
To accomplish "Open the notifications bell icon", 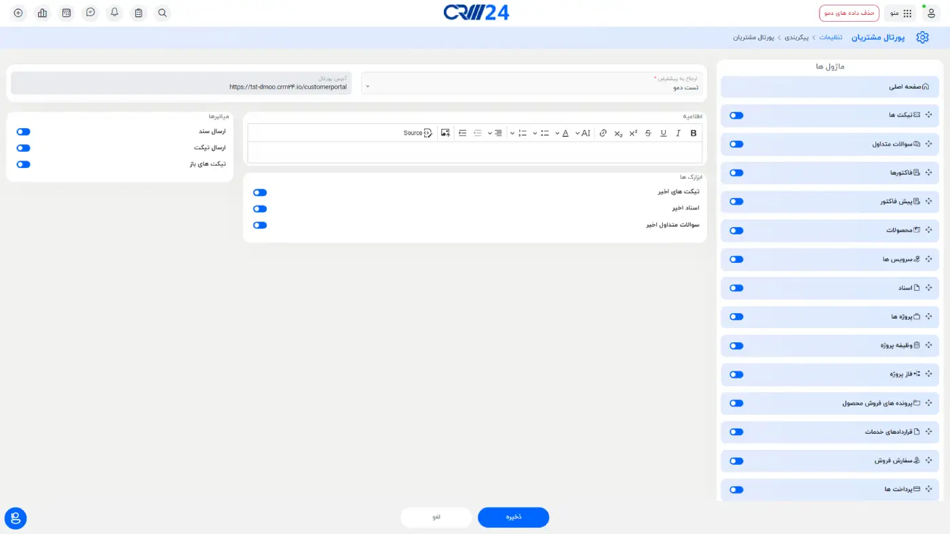I will pyautogui.click(x=114, y=13).
